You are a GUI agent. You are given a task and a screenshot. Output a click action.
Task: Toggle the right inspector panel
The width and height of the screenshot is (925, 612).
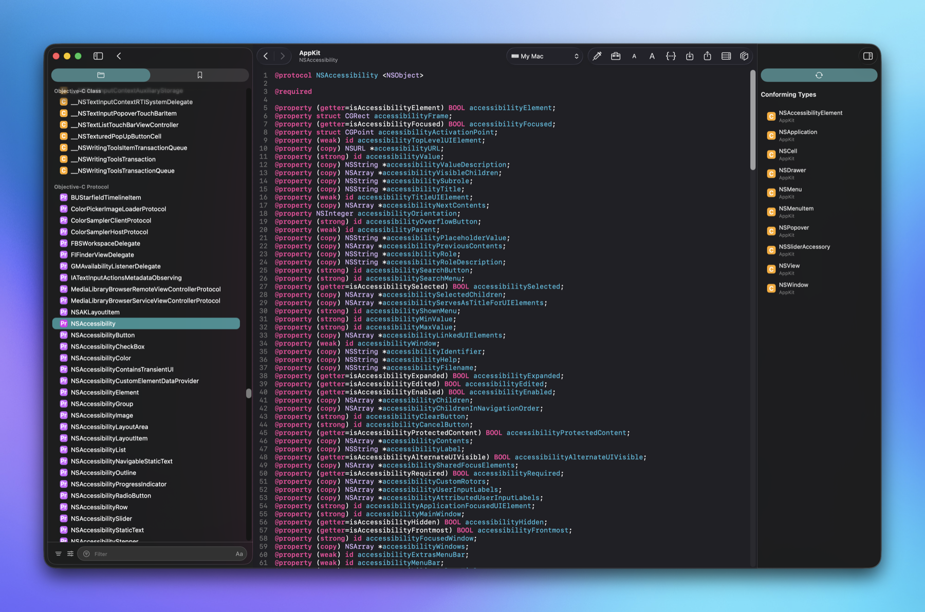(x=868, y=56)
